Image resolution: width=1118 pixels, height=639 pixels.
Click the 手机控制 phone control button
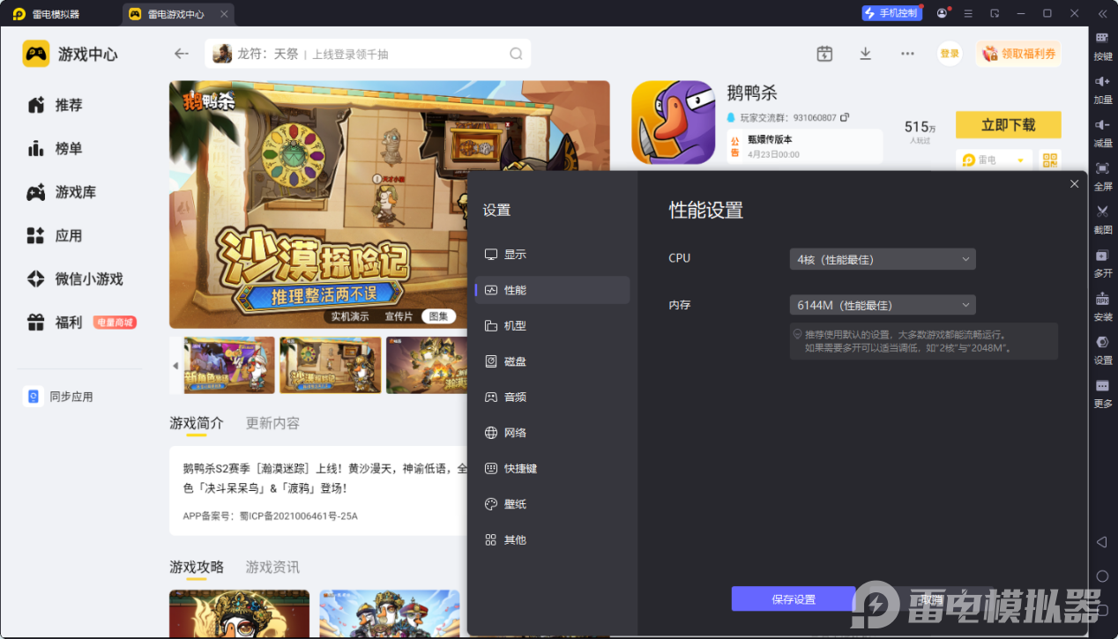click(891, 13)
